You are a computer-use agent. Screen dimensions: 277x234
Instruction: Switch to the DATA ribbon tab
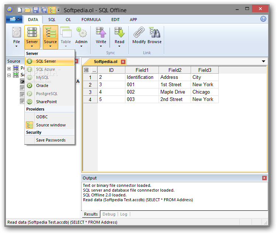(33, 20)
